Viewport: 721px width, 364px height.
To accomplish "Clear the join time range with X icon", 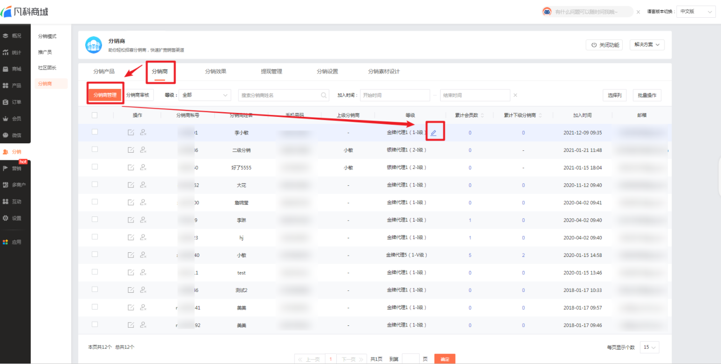I will click(515, 95).
